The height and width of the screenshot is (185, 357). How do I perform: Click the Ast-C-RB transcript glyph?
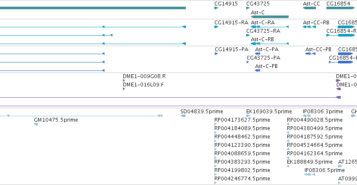(x=270, y=44)
